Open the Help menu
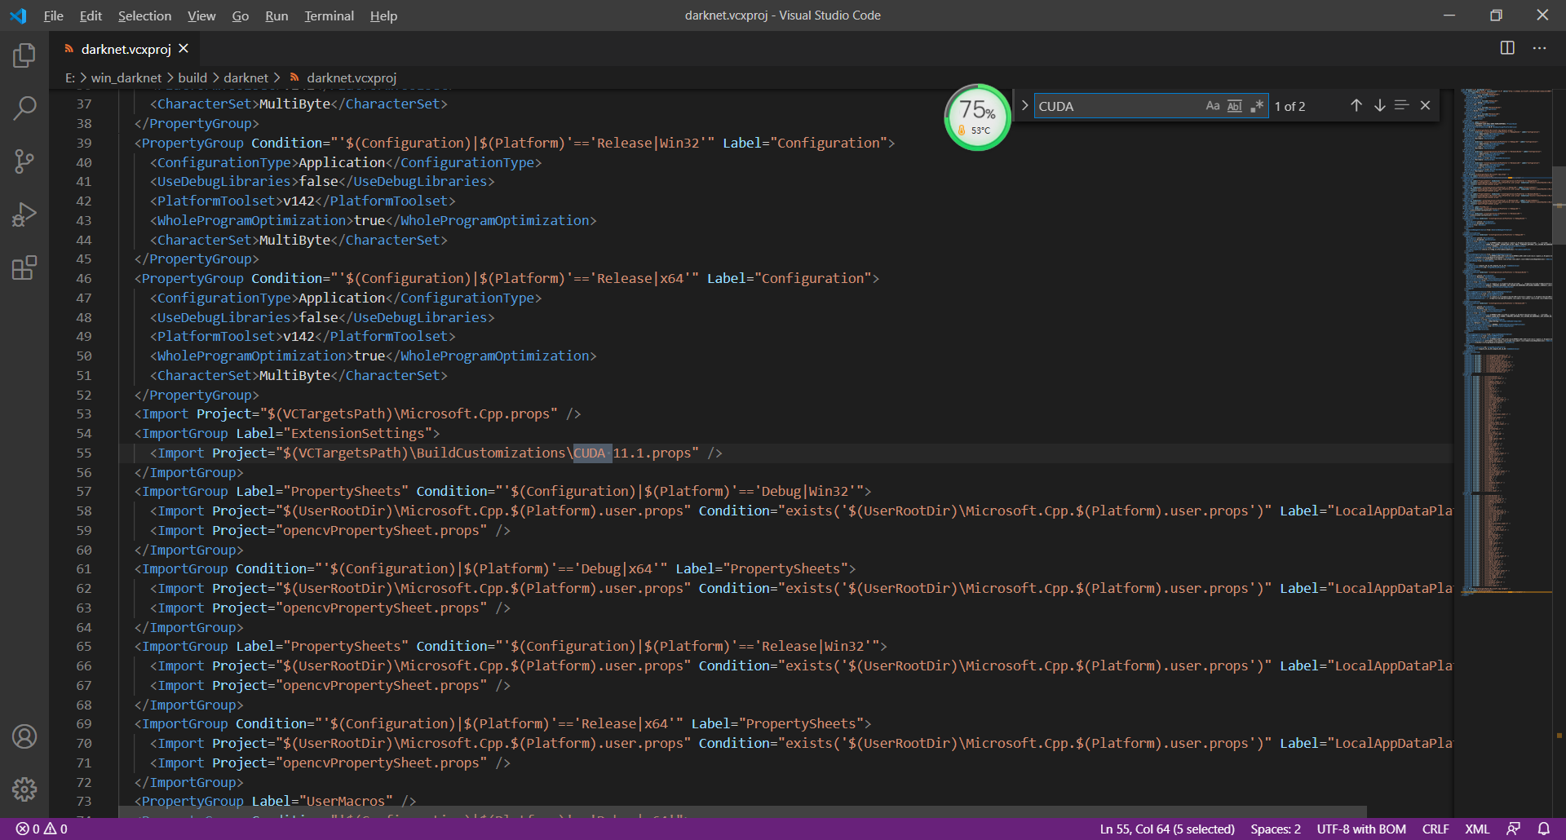 coord(383,15)
